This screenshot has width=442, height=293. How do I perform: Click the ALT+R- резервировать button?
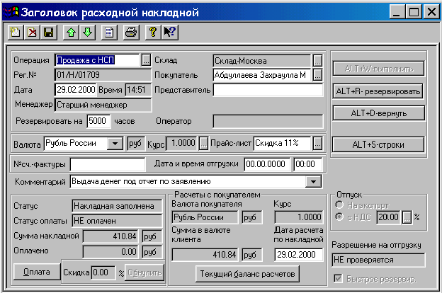pos(378,91)
